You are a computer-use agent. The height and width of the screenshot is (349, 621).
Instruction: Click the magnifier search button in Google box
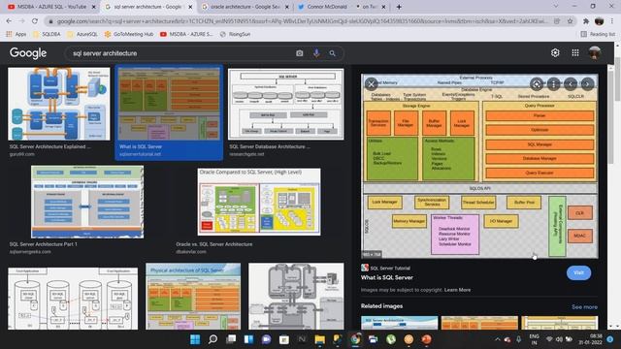click(332, 53)
